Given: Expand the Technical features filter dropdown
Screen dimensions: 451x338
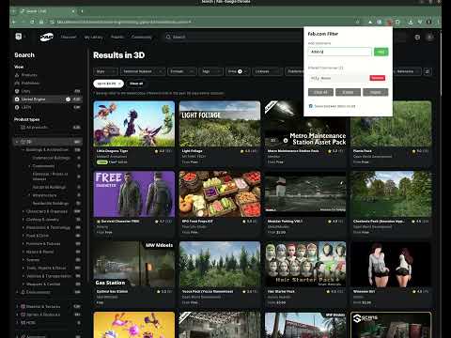Looking at the screenshot, I should (x=143, y=71).
